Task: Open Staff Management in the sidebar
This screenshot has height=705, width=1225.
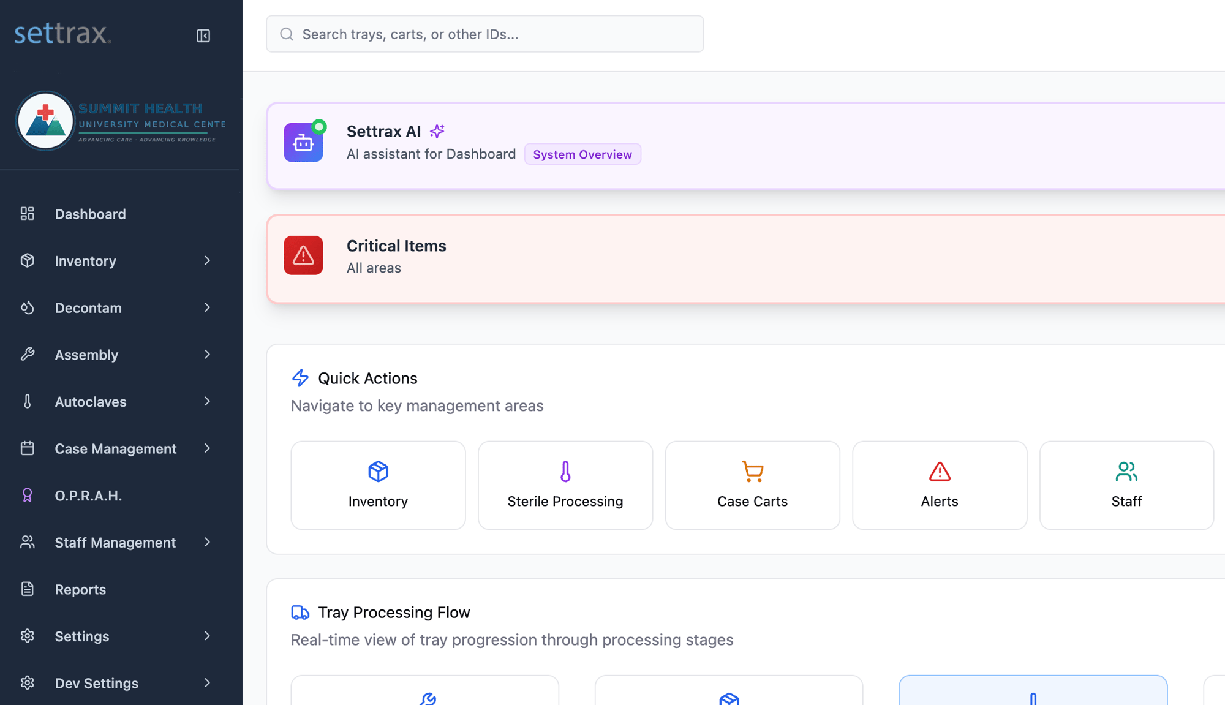Action: (120, 542)
